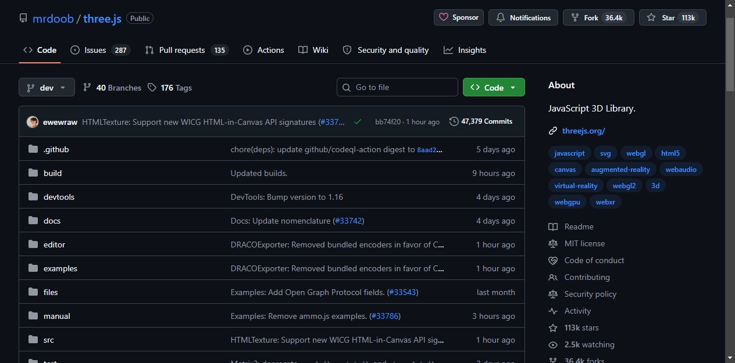View the 47,379 Commits history
Screen dimensions: 735x363
(x=481, y=121)
